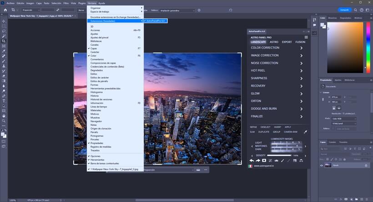Viewport: 373px width, 202px height.
Task: Click the rainbow hue slider strip
Action: 368,48
